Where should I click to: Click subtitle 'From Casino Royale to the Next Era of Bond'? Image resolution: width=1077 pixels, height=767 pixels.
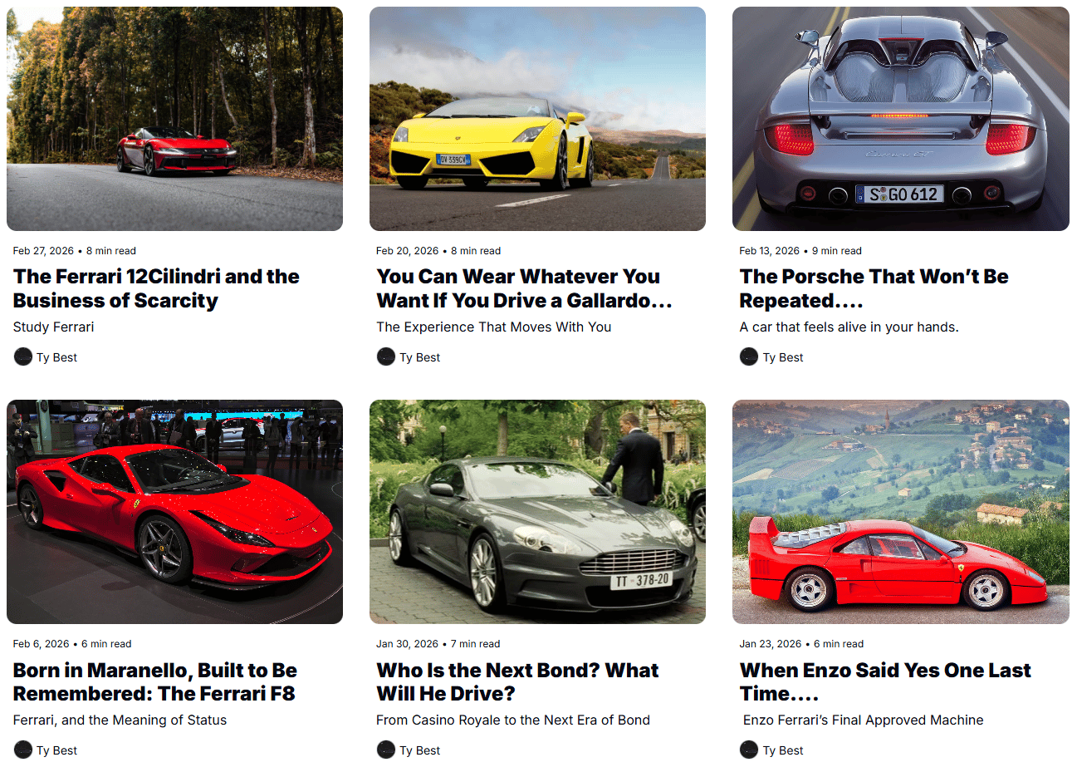513,720
